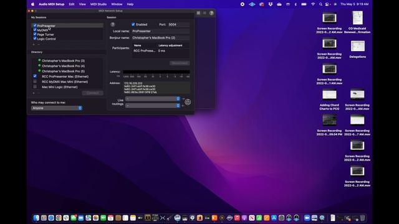The image size is (399, 224).
Task: Uncheck RCC ProPresenter Mac (Ethernet) directory checkbox
Action: [x=35, y=76]
